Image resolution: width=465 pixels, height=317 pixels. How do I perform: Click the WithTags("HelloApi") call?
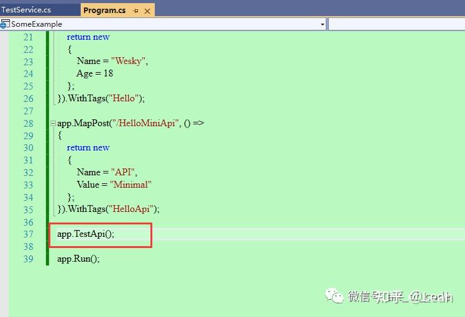click(x=111, y=209)
